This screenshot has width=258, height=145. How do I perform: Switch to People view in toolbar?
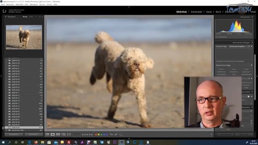(69, 135)
